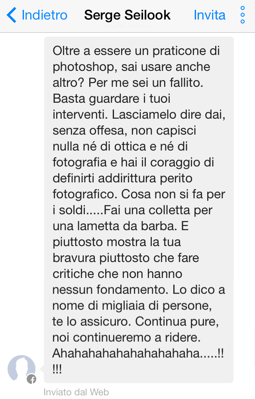Open the Serge Seilook conversation title
This screenshot has width=255, height=399.
127,15
